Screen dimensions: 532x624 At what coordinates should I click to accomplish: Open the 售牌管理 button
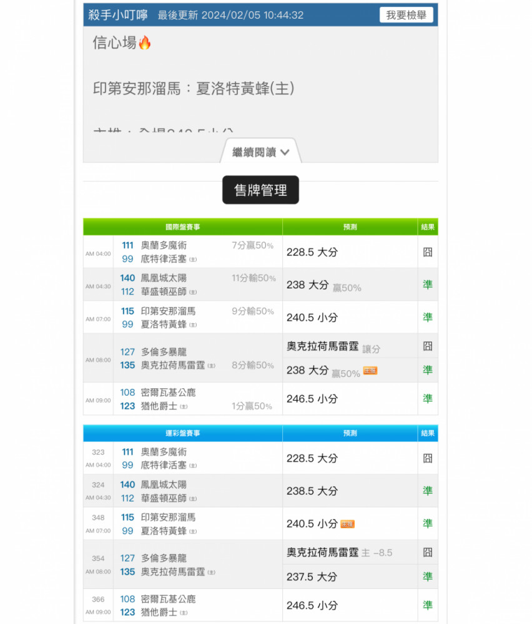pyautogui.click(x=260, y=190)
